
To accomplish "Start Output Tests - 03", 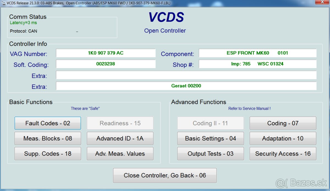I will pos(210,154).
